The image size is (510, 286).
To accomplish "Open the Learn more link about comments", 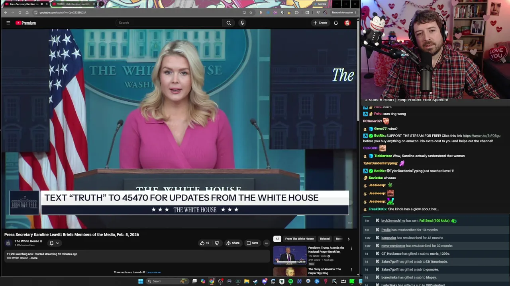I will (153, 272).
